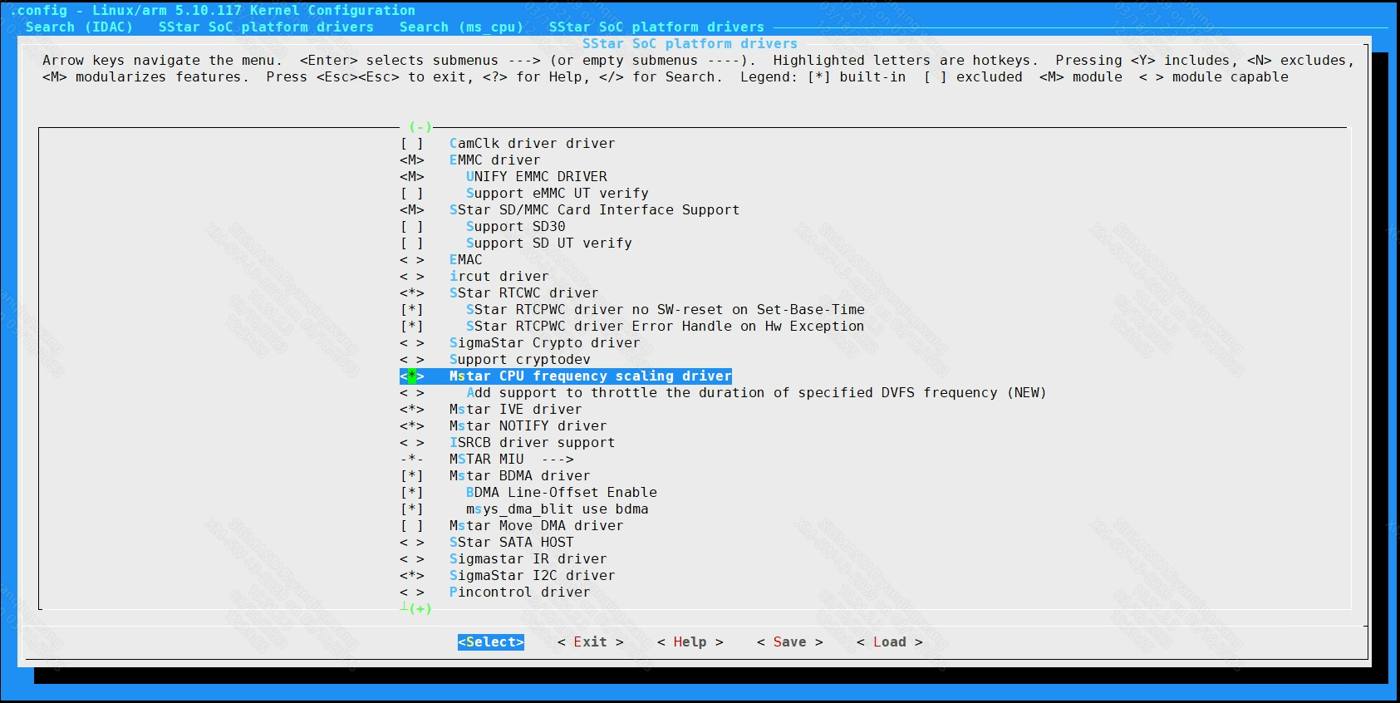Open MSTAR MIU submenu arrow
1400x703 pixels.
click(x=558, y=459)
